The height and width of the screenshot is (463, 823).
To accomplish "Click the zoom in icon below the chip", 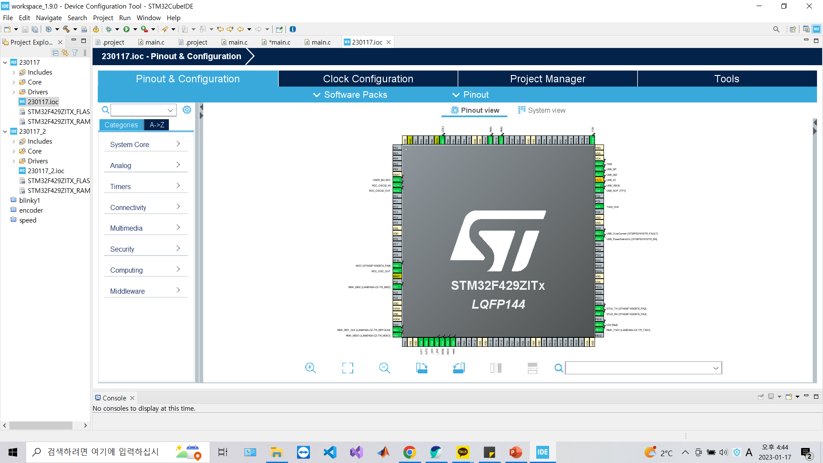I will 310,368.
